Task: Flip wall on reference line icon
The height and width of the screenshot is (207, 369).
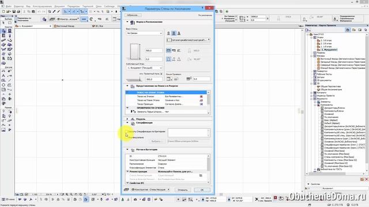Action: 176,79
